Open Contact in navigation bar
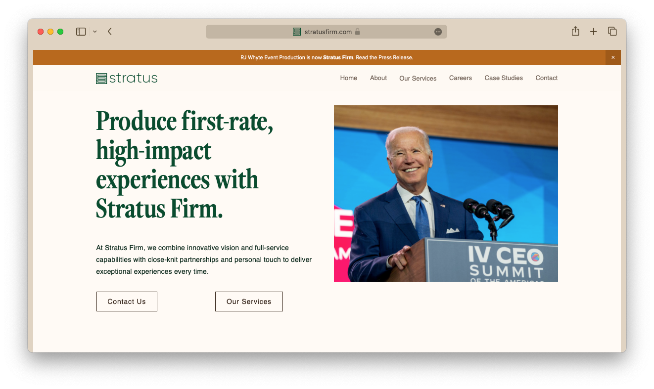The width and height of the screenshot is (654, 389). coord(547,78)
